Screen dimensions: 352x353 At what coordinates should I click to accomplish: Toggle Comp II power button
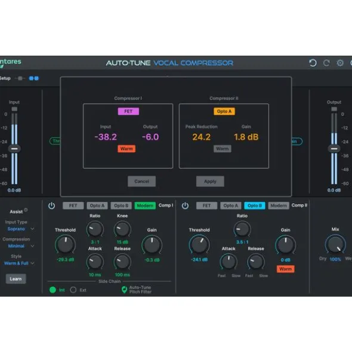(x=185, y=205)
